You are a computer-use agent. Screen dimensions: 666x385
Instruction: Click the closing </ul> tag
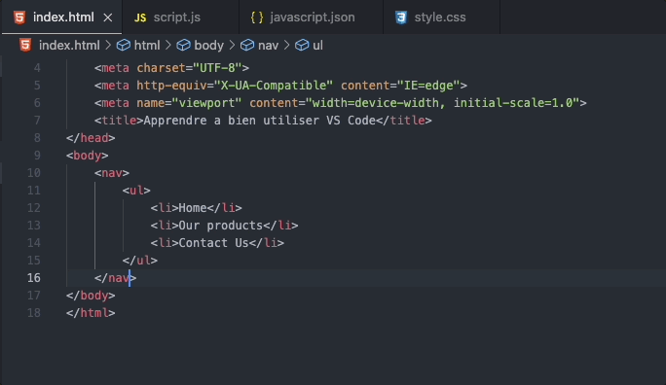[x=140, y=261]
